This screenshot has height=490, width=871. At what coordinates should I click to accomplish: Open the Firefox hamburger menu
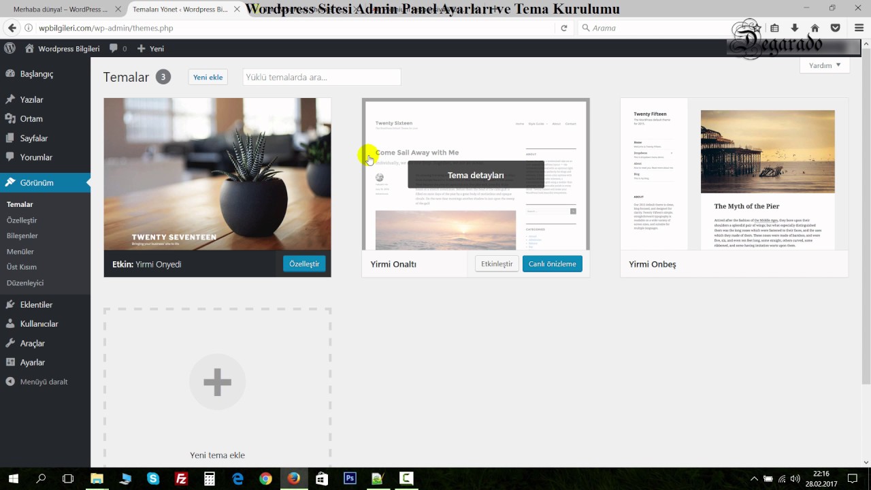pos(859,28)
